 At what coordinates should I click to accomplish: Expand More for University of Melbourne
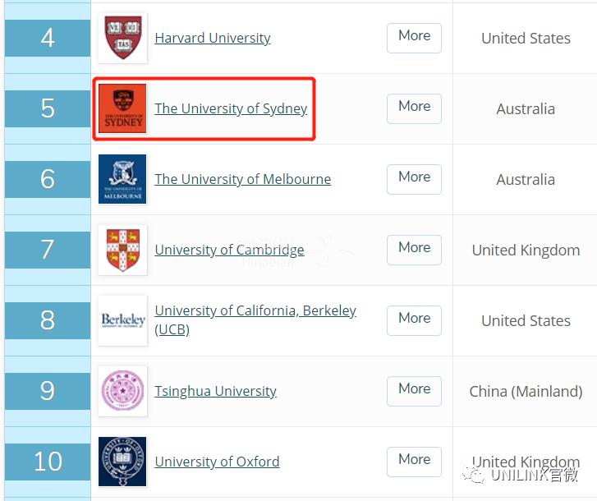tap(414, 179)
